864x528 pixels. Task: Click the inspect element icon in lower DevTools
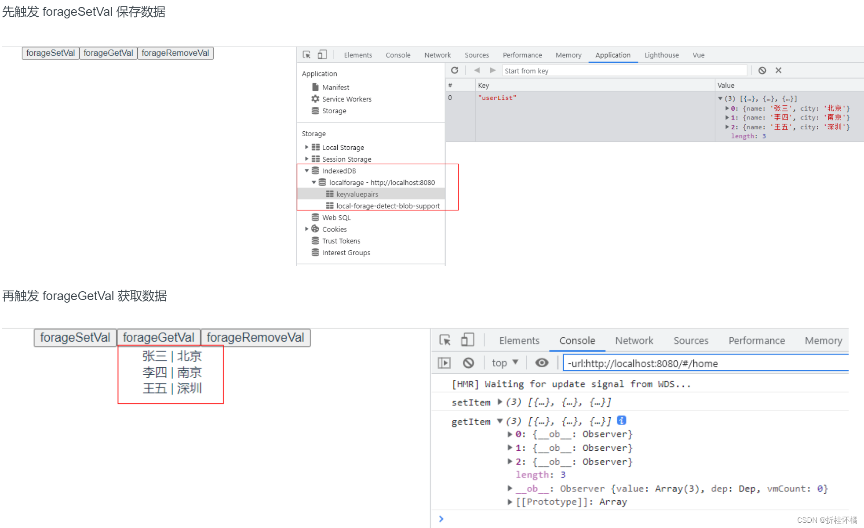[x=445, y=340]
